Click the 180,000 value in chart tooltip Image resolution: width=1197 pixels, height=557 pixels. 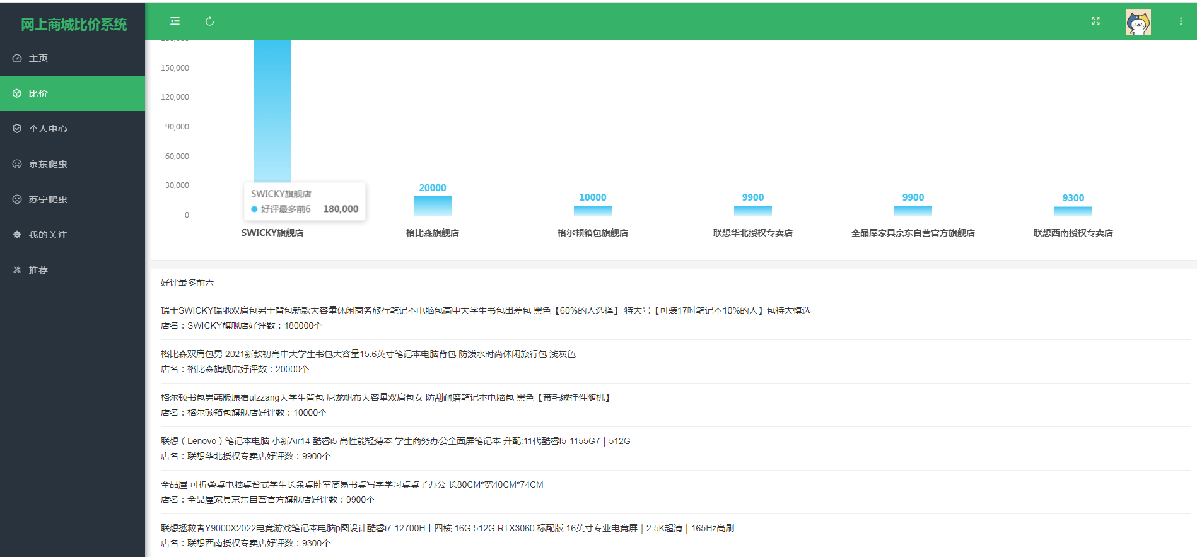coord(341,209)
